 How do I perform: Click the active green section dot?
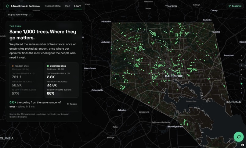pyautogui.click(x=242, y=84)
